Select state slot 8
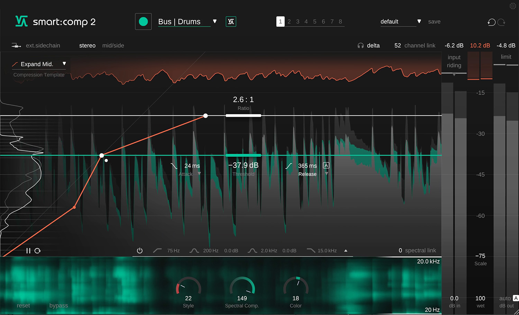The image size is (519, 315). pos(340,21)
